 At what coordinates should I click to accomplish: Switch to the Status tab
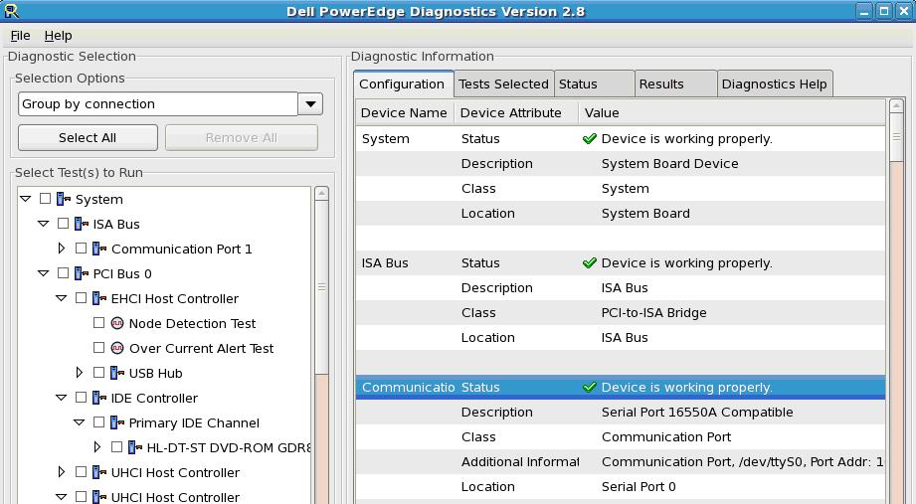pos(594,84)
